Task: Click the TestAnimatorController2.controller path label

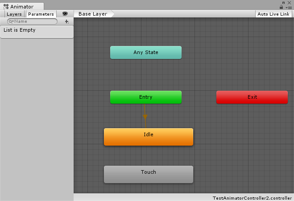Action: [252, 197]
